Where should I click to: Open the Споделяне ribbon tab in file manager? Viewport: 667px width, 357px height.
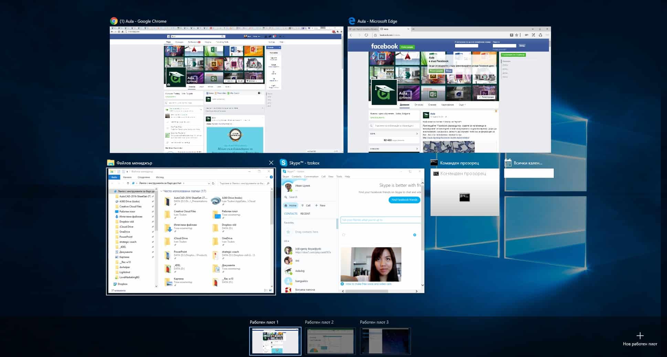tap(144, 177)
